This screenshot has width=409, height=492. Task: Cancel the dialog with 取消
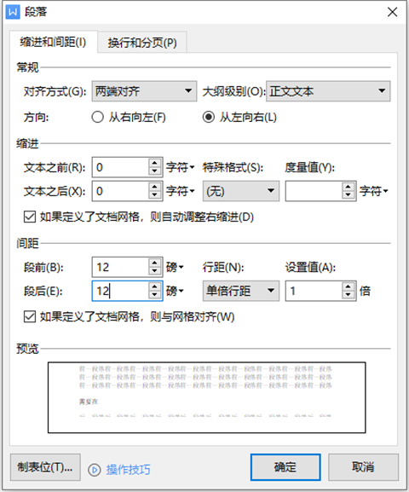click(363, 467)
